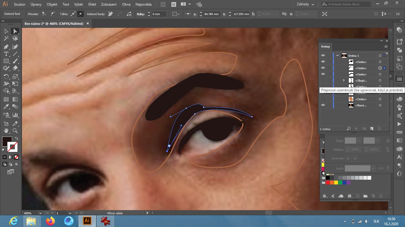405x227 pixels.
Task: Hide visibility of Vrstva 1 layer
Action: (x=323, y=56)
